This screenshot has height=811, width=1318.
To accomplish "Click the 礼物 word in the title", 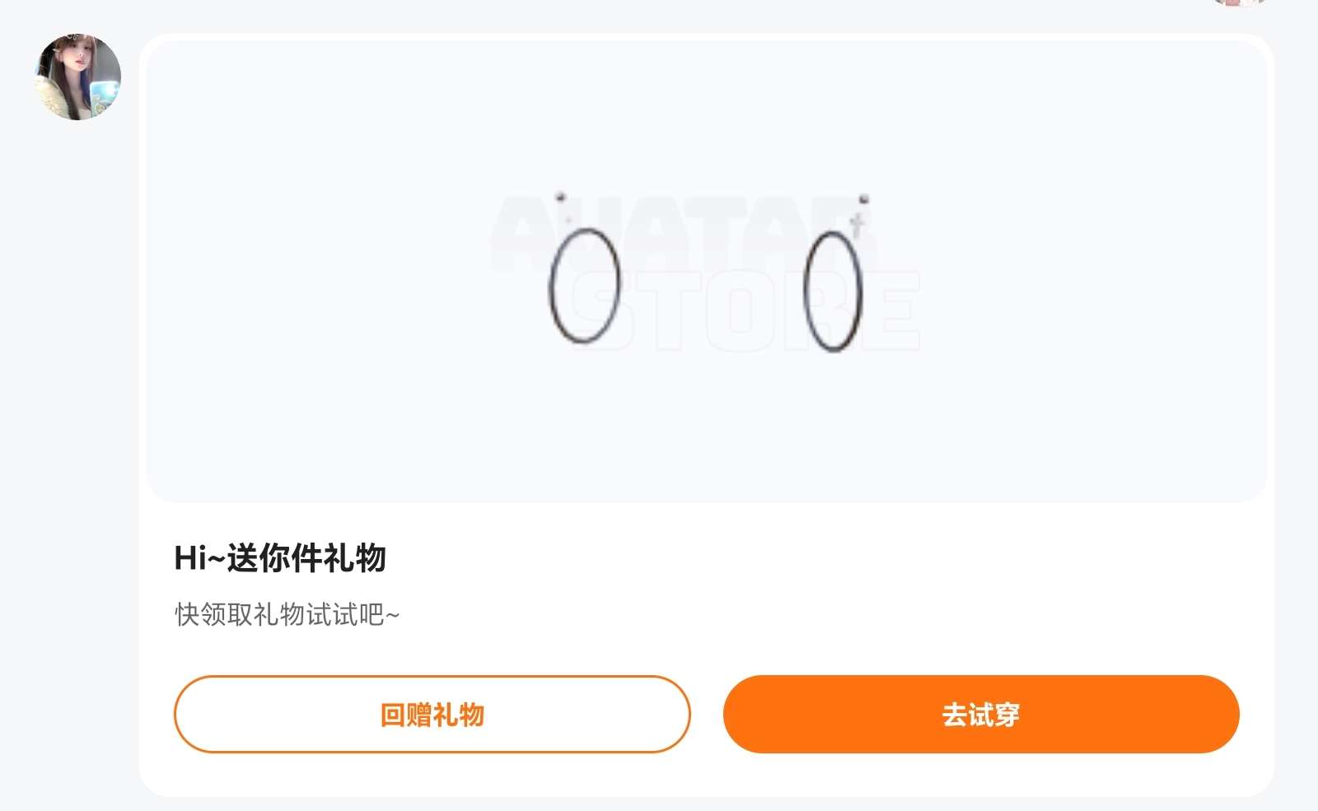I will click(354, 557).
